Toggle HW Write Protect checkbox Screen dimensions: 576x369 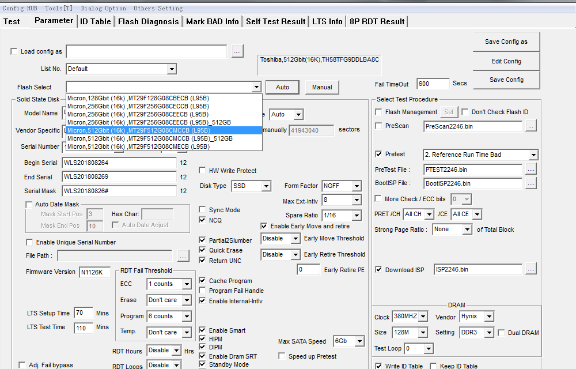202,170
